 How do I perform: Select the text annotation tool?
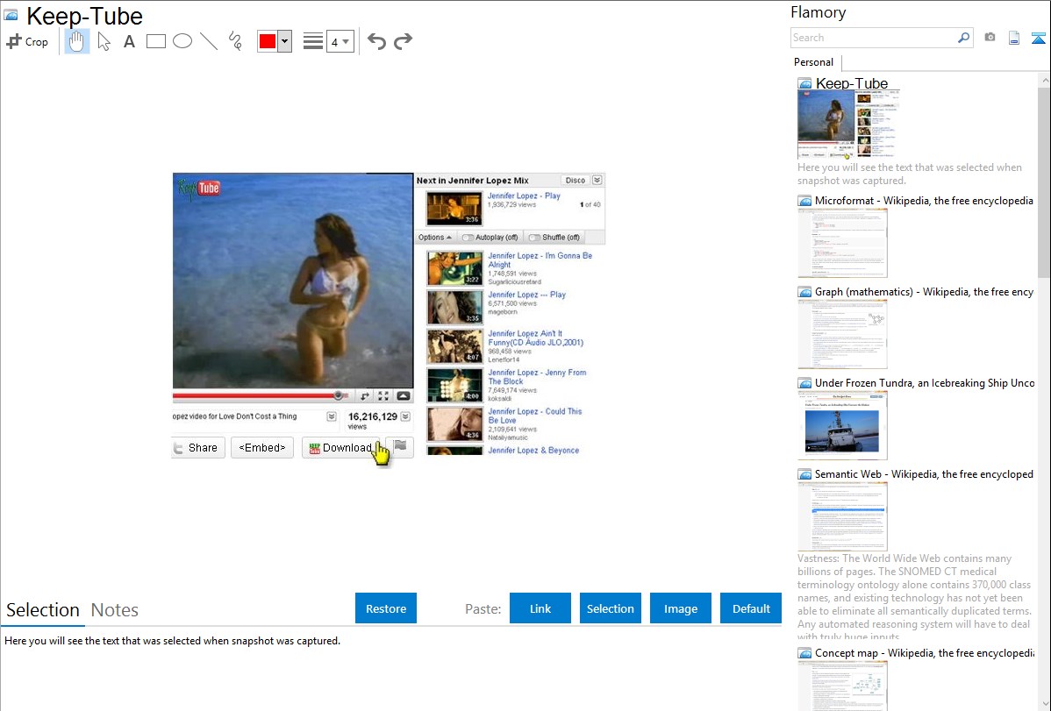tap(129, 41)
